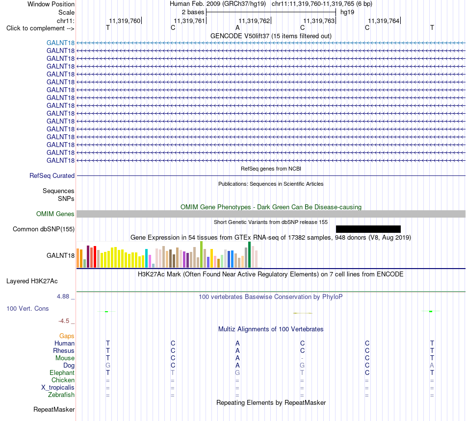The image size is (466, 421).
Task: Click the GALNT18 label beside GTEx chart
Action: pyautogui.click(x=60, y=255)
